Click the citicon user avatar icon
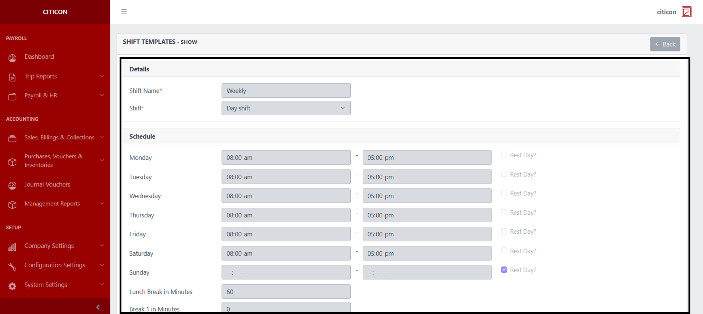Screen dimensions: 703x314 687,12
